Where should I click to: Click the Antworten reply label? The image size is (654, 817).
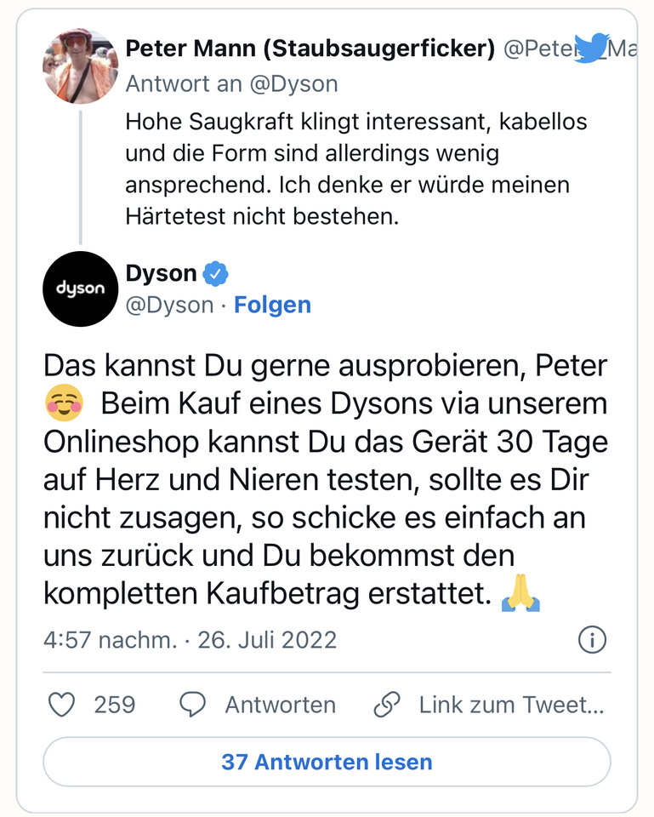click(280, 705)
